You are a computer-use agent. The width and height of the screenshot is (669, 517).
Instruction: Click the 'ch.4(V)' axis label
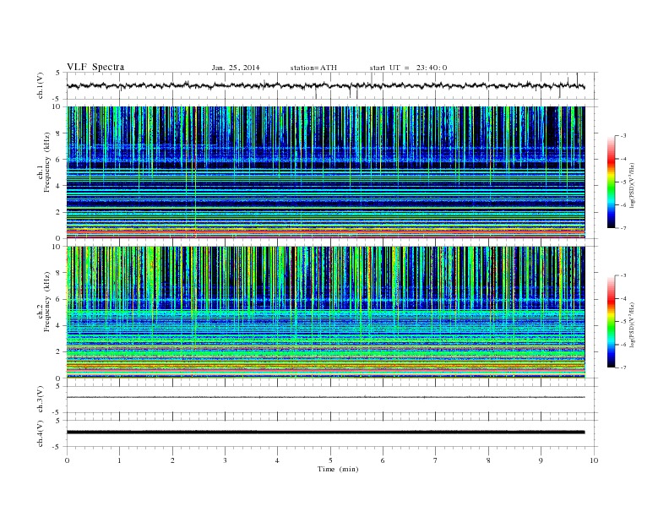pos(40,434)
